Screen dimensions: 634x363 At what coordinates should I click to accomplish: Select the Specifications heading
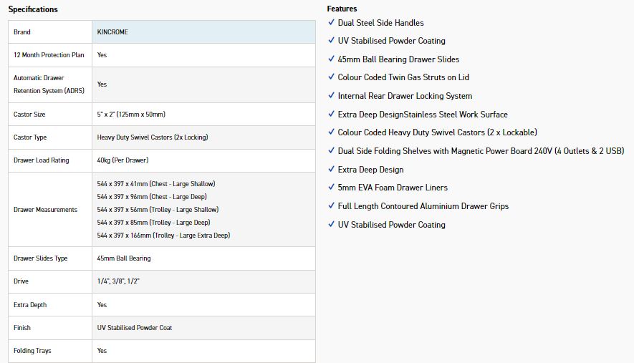33,9
